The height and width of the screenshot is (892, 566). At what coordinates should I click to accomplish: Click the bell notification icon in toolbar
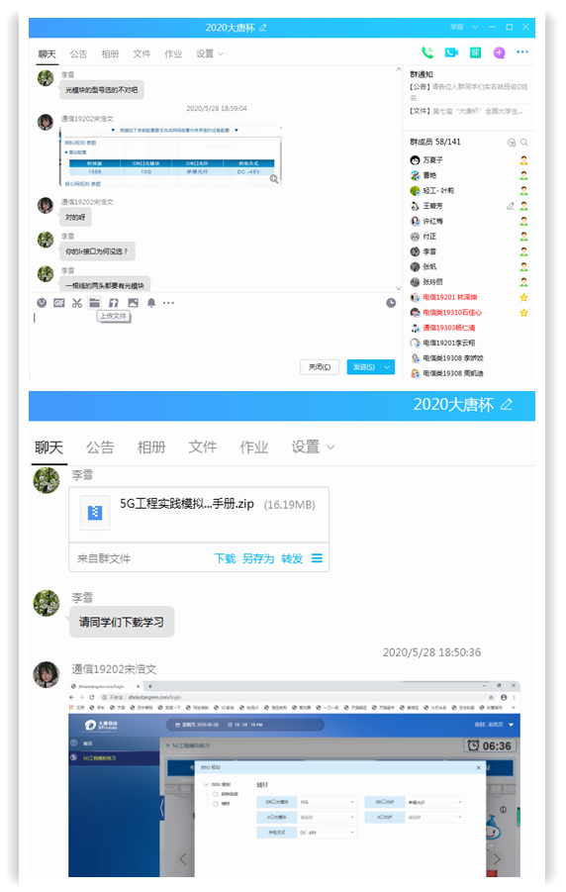(x=151, y=303)
